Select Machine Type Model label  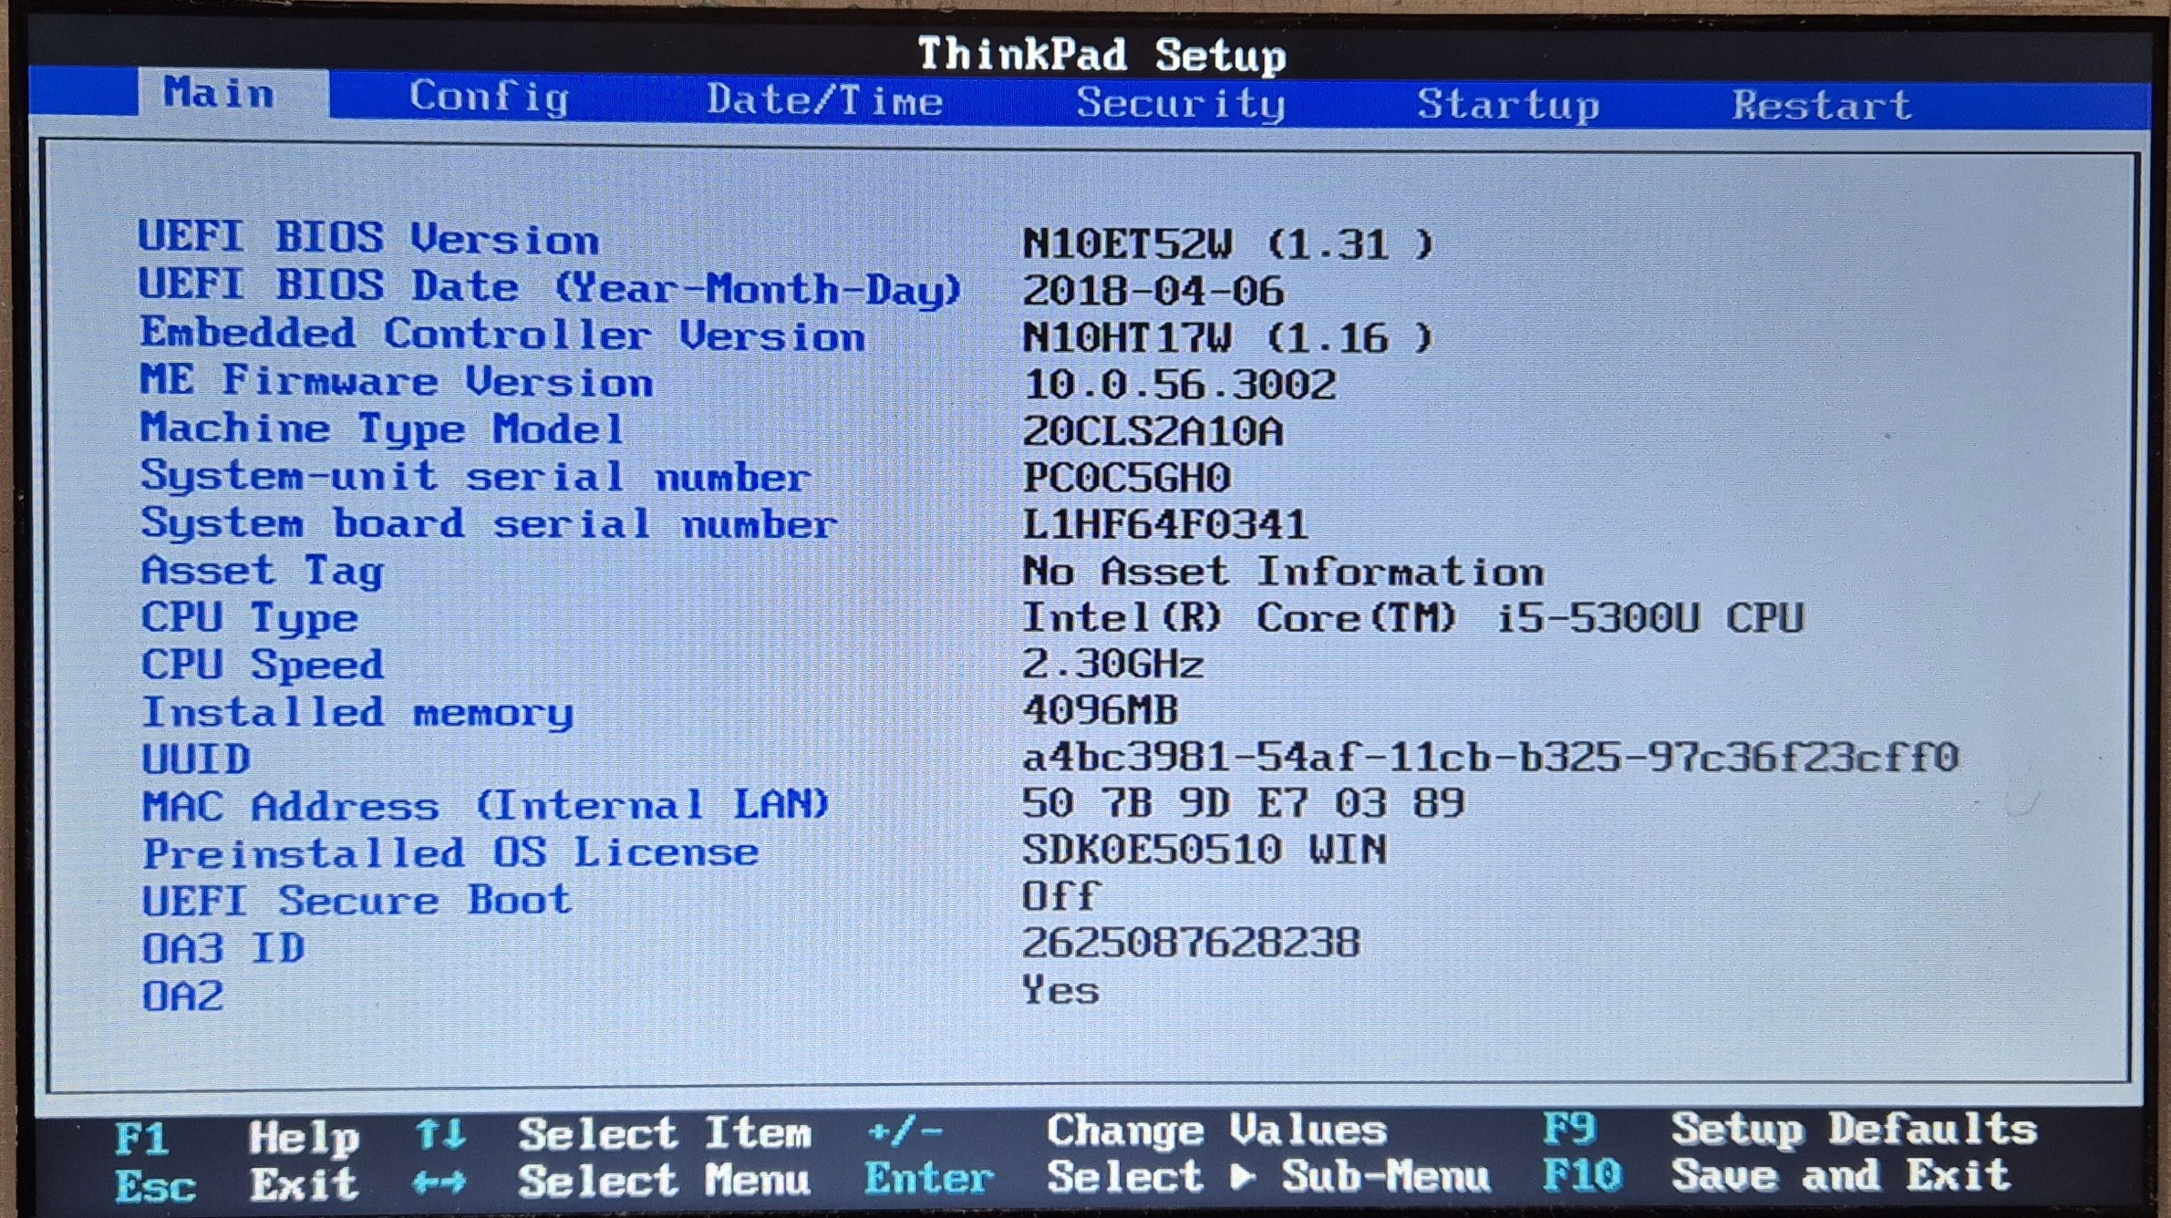pos(382,428)
